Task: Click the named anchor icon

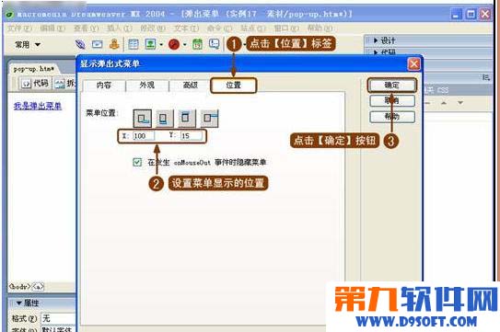Action: click(114, 44)
